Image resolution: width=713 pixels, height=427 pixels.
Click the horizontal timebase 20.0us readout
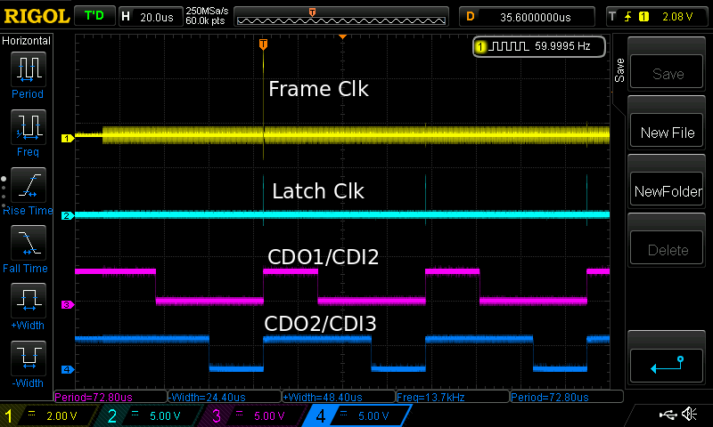point(150,17)
